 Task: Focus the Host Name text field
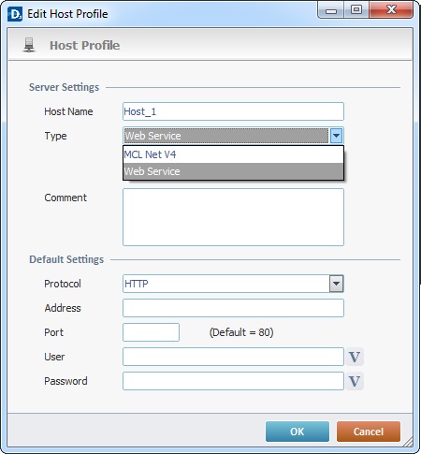pos(233,111)
